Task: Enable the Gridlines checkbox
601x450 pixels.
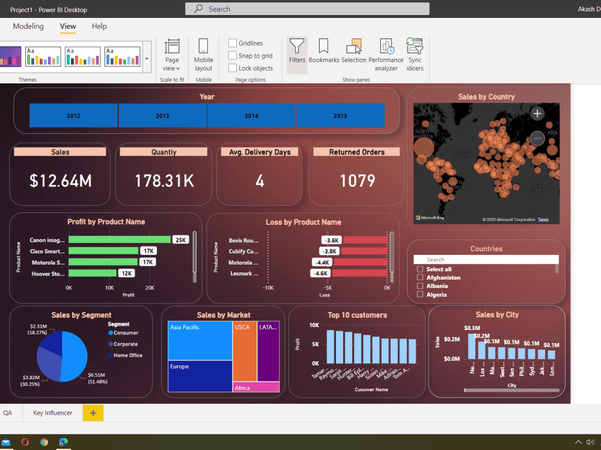Action: pos(233,43)
